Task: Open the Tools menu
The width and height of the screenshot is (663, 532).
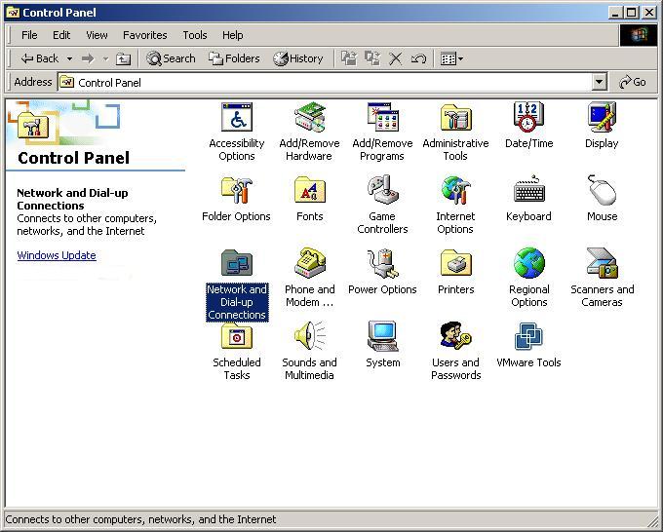Action: coord(194,35)
